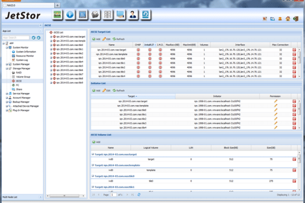Refresh the Initiator List
The height and width of the screenshot is (203, 305).
(118, 91)
